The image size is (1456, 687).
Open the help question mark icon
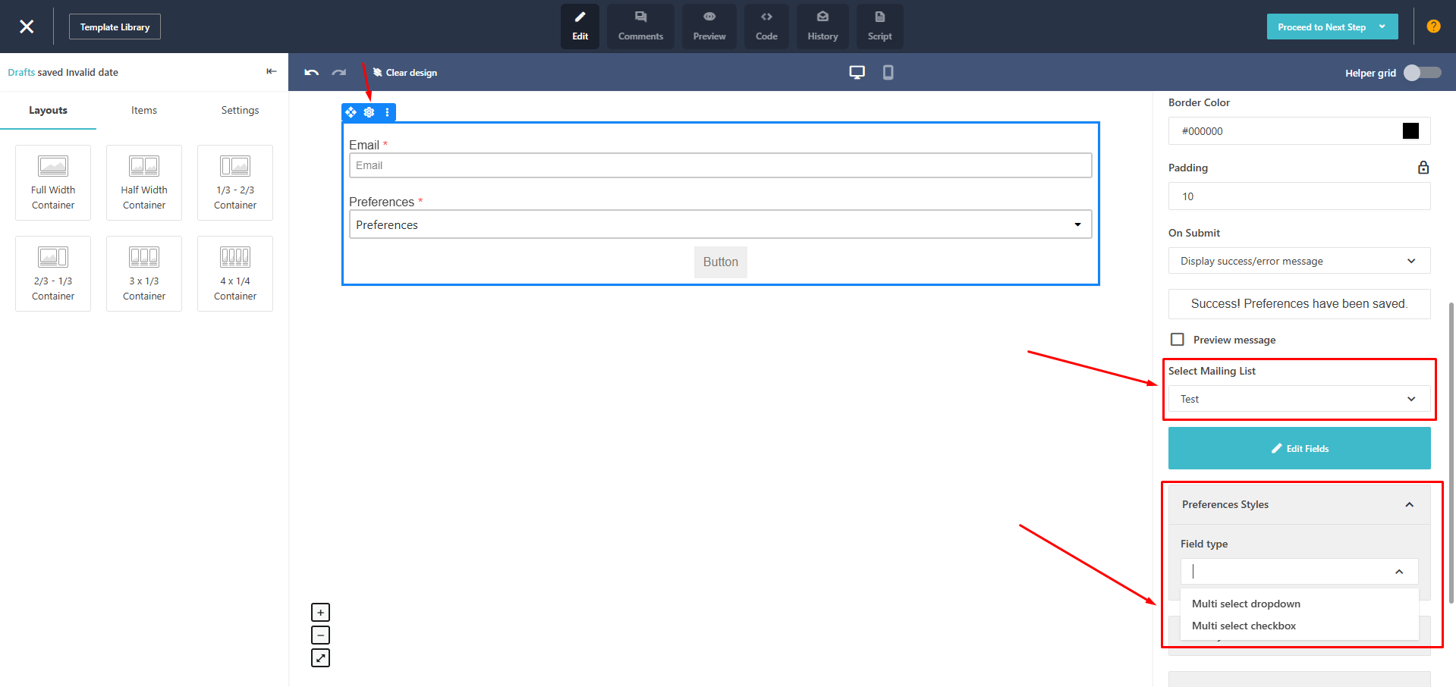tap(1433, 27)
